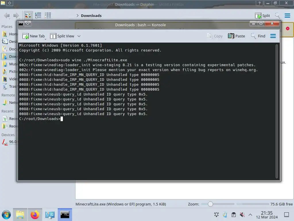This screenshot has width=294, height=221.
Task: Open Home in Dolphin Places panel
Action: [9, 34]
